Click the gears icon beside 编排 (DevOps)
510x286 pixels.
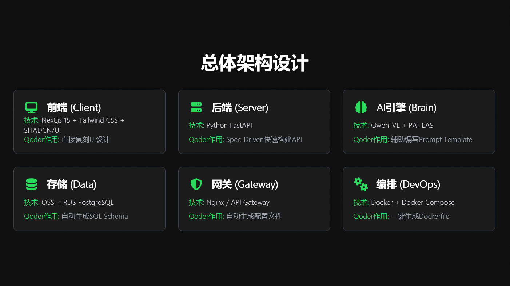point(361,184)
